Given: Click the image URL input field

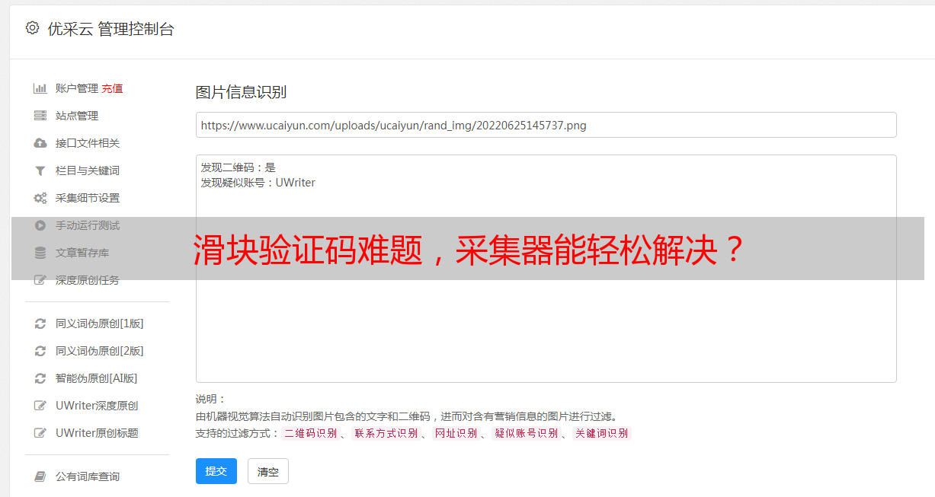Looking at the screenshot, I should [546, 125].
